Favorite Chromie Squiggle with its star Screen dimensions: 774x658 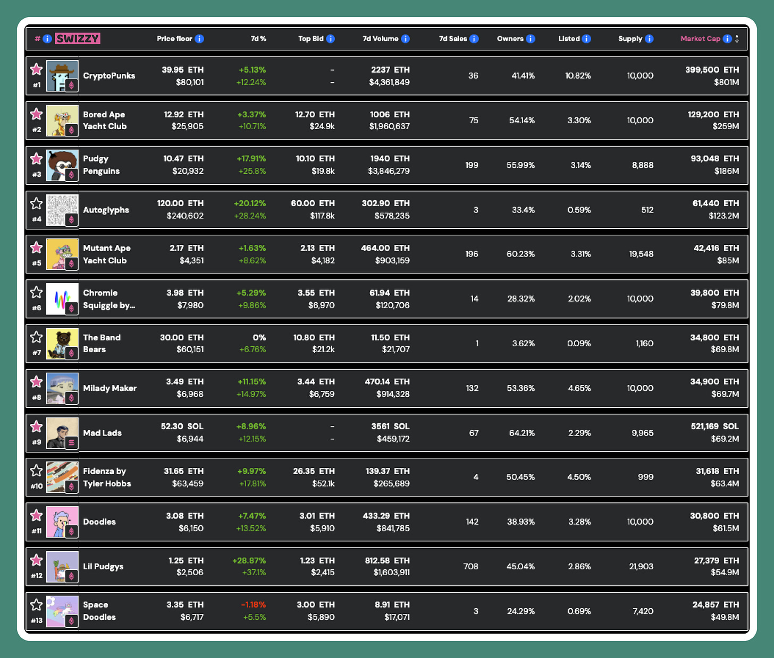tap(36, 292)
